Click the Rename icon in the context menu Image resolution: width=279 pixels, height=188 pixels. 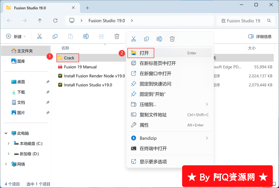(159, 39)
